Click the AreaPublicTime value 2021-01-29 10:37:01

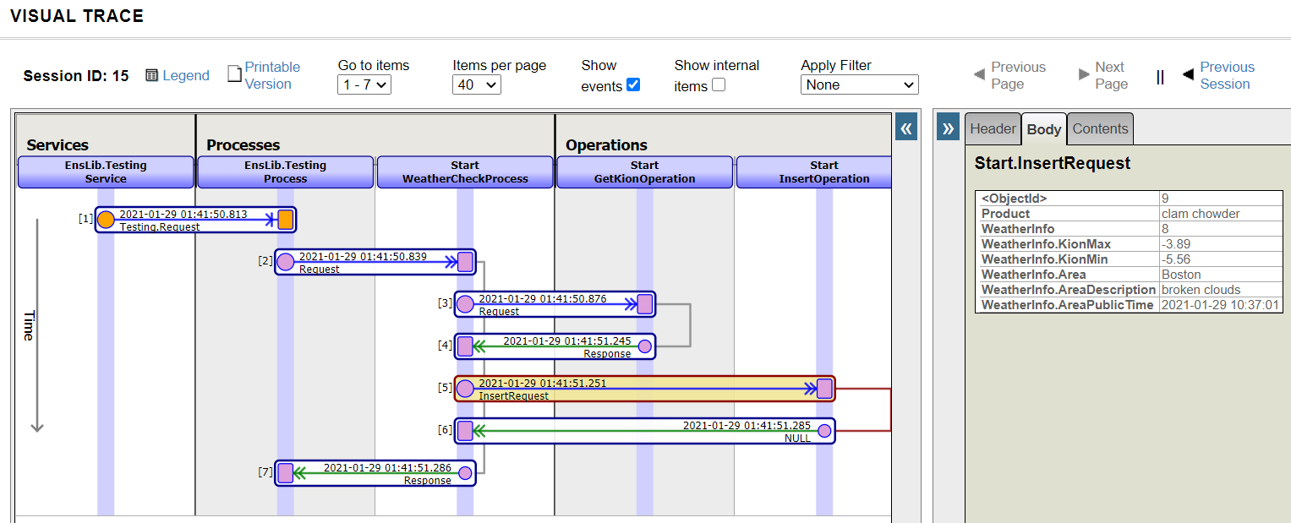pyautogui.click(x=1221, y=305)
